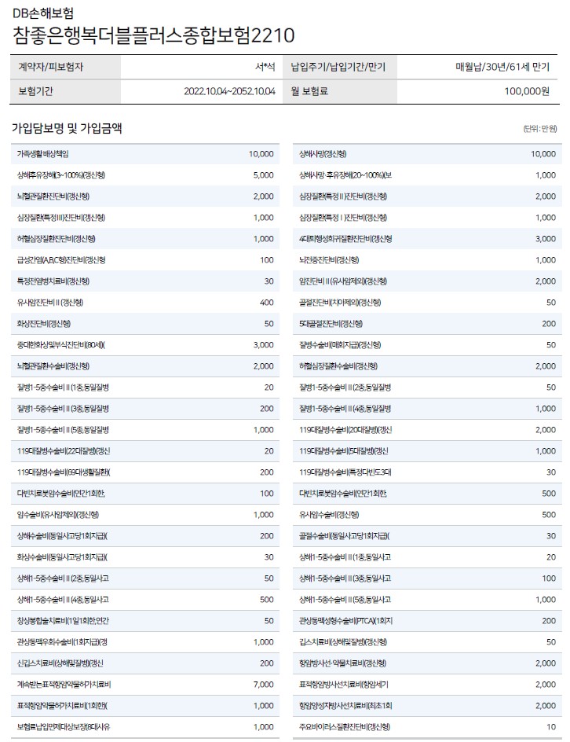Select the 주요바이러스질환진단비(갱신형) row
This screenshot has height=742, width=570.
[x=427, y=727]
